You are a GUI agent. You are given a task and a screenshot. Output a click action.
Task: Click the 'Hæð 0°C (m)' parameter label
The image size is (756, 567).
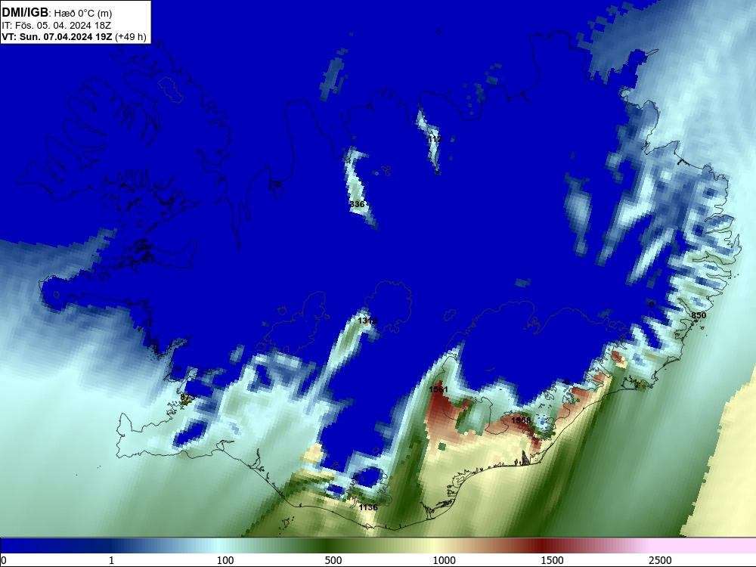[83, 14]
